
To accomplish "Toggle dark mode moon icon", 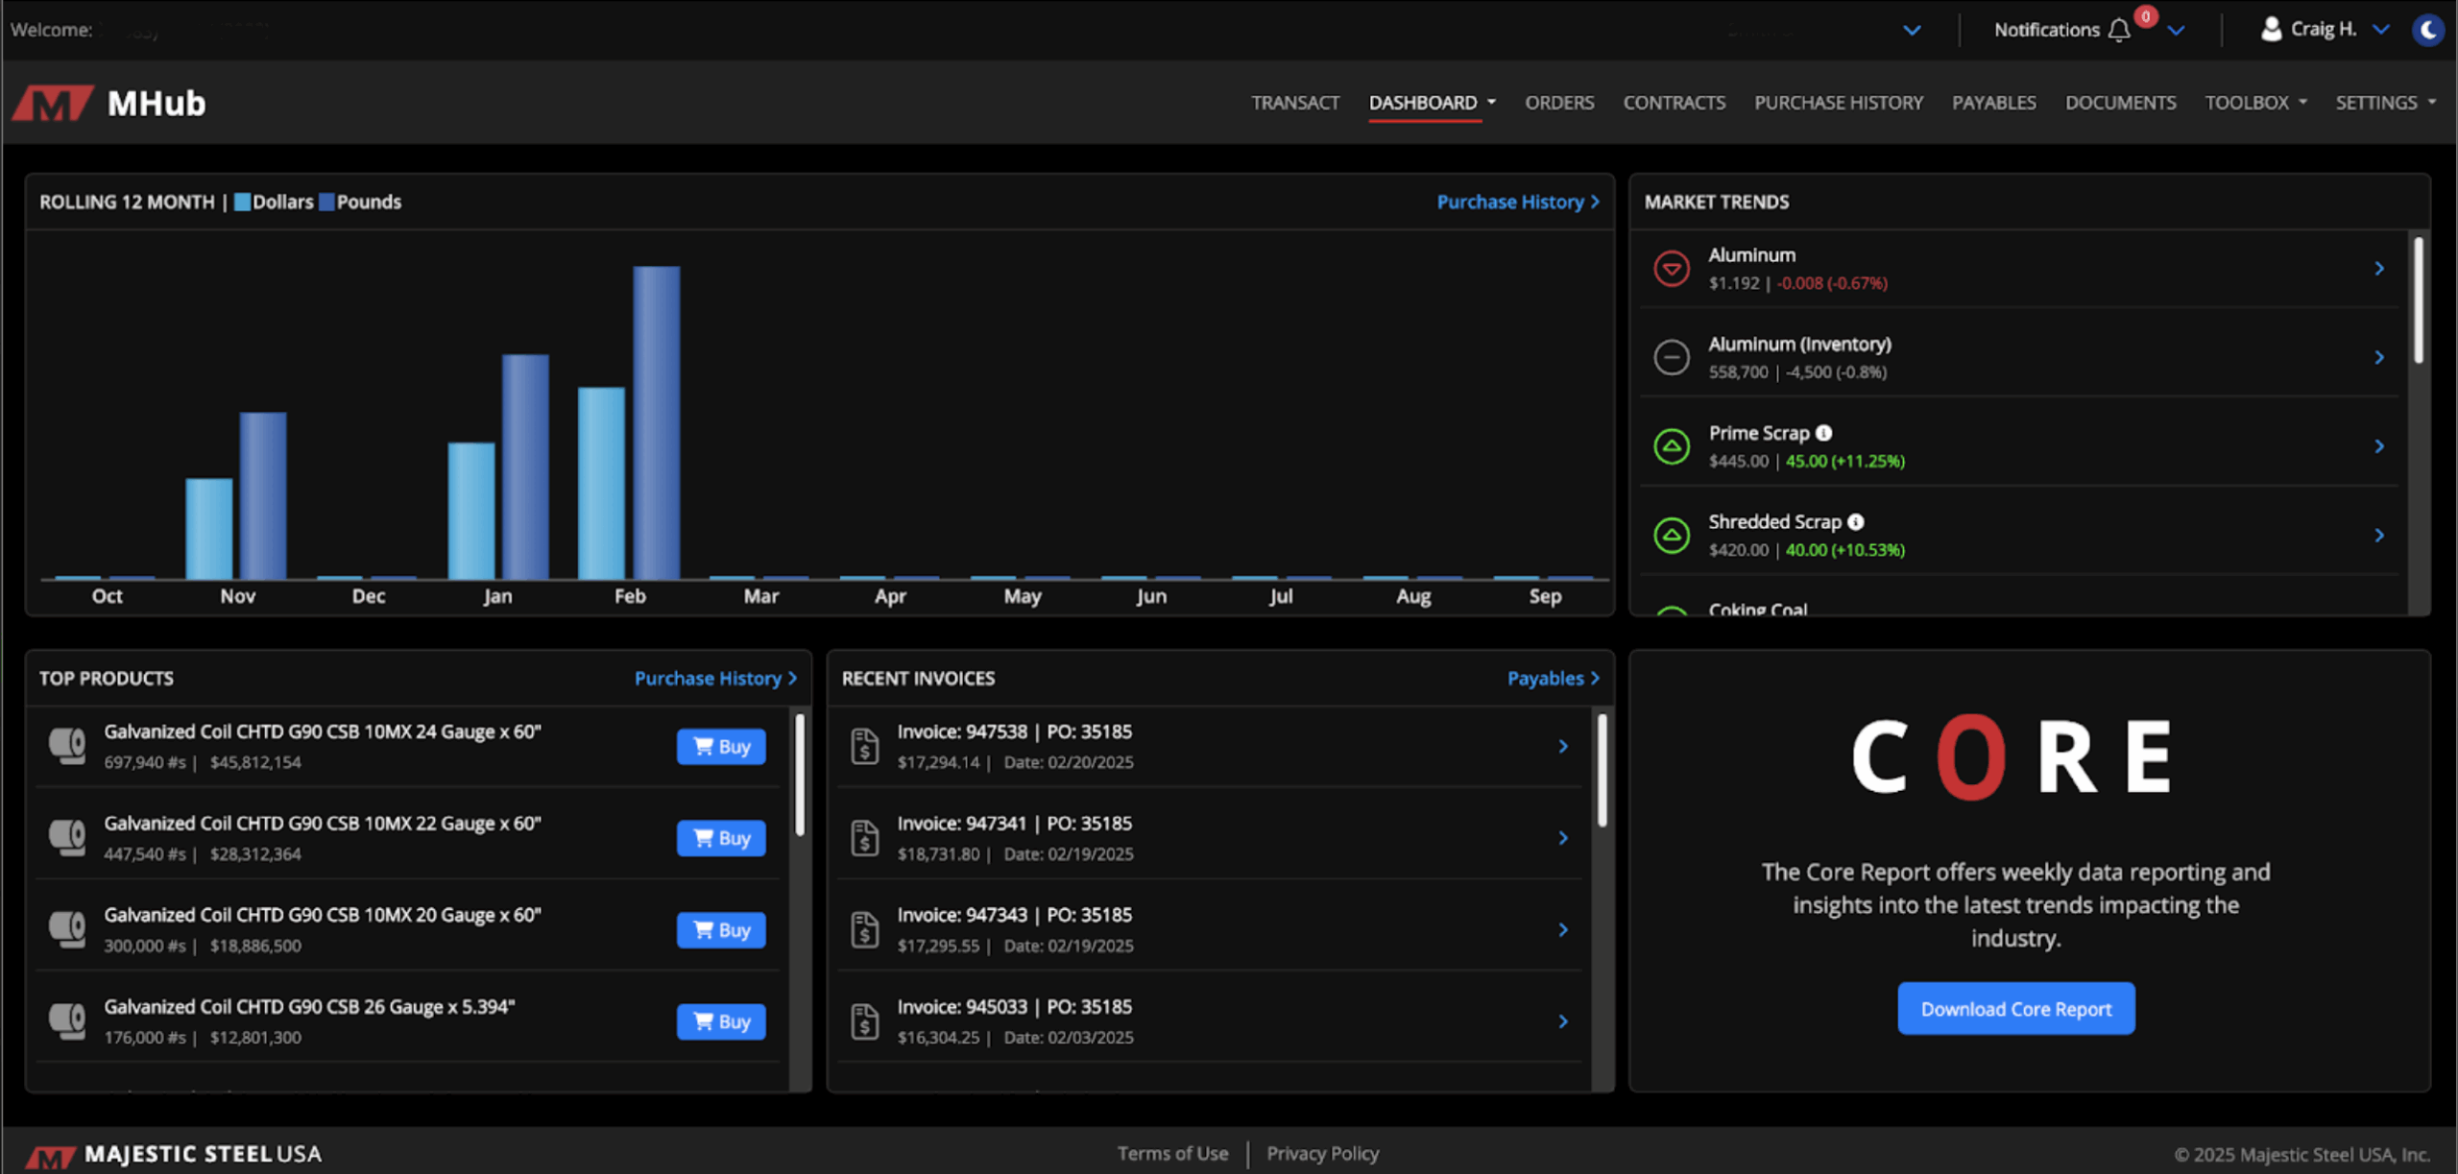I will coord(2428,31).
